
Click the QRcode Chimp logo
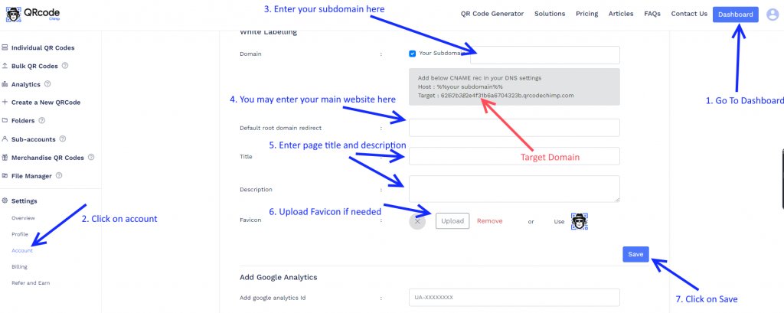pyautogui.click(x=32, y=15)
